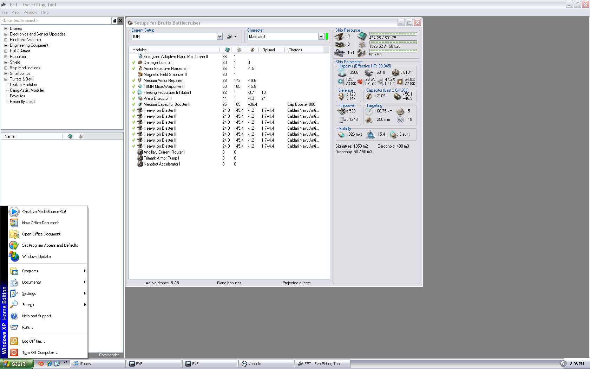Click the targeting range icon showing 68.75 km

click(369, 111)
